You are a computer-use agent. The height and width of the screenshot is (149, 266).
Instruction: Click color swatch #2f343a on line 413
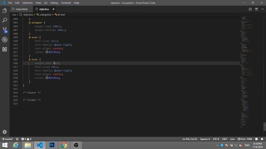(47, 52)
